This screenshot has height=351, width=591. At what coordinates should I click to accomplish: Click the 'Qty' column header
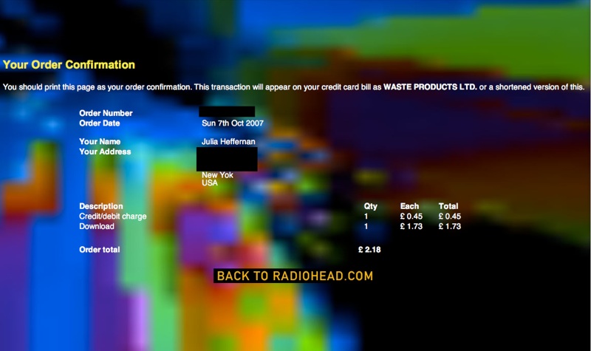coord(371,206)
